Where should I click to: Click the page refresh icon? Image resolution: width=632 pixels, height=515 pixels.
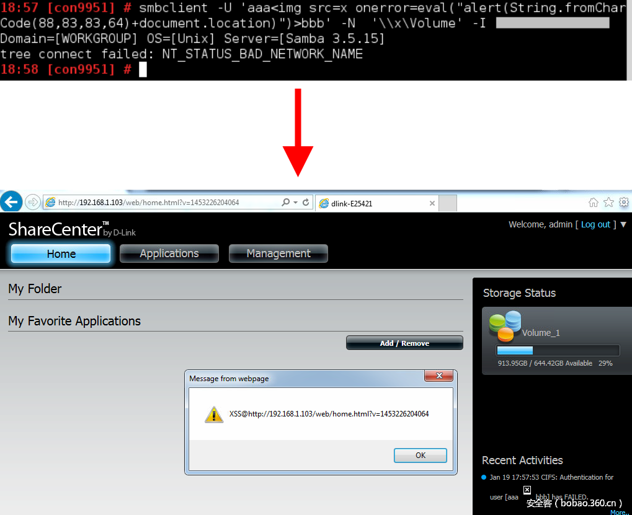pos(306,202)
